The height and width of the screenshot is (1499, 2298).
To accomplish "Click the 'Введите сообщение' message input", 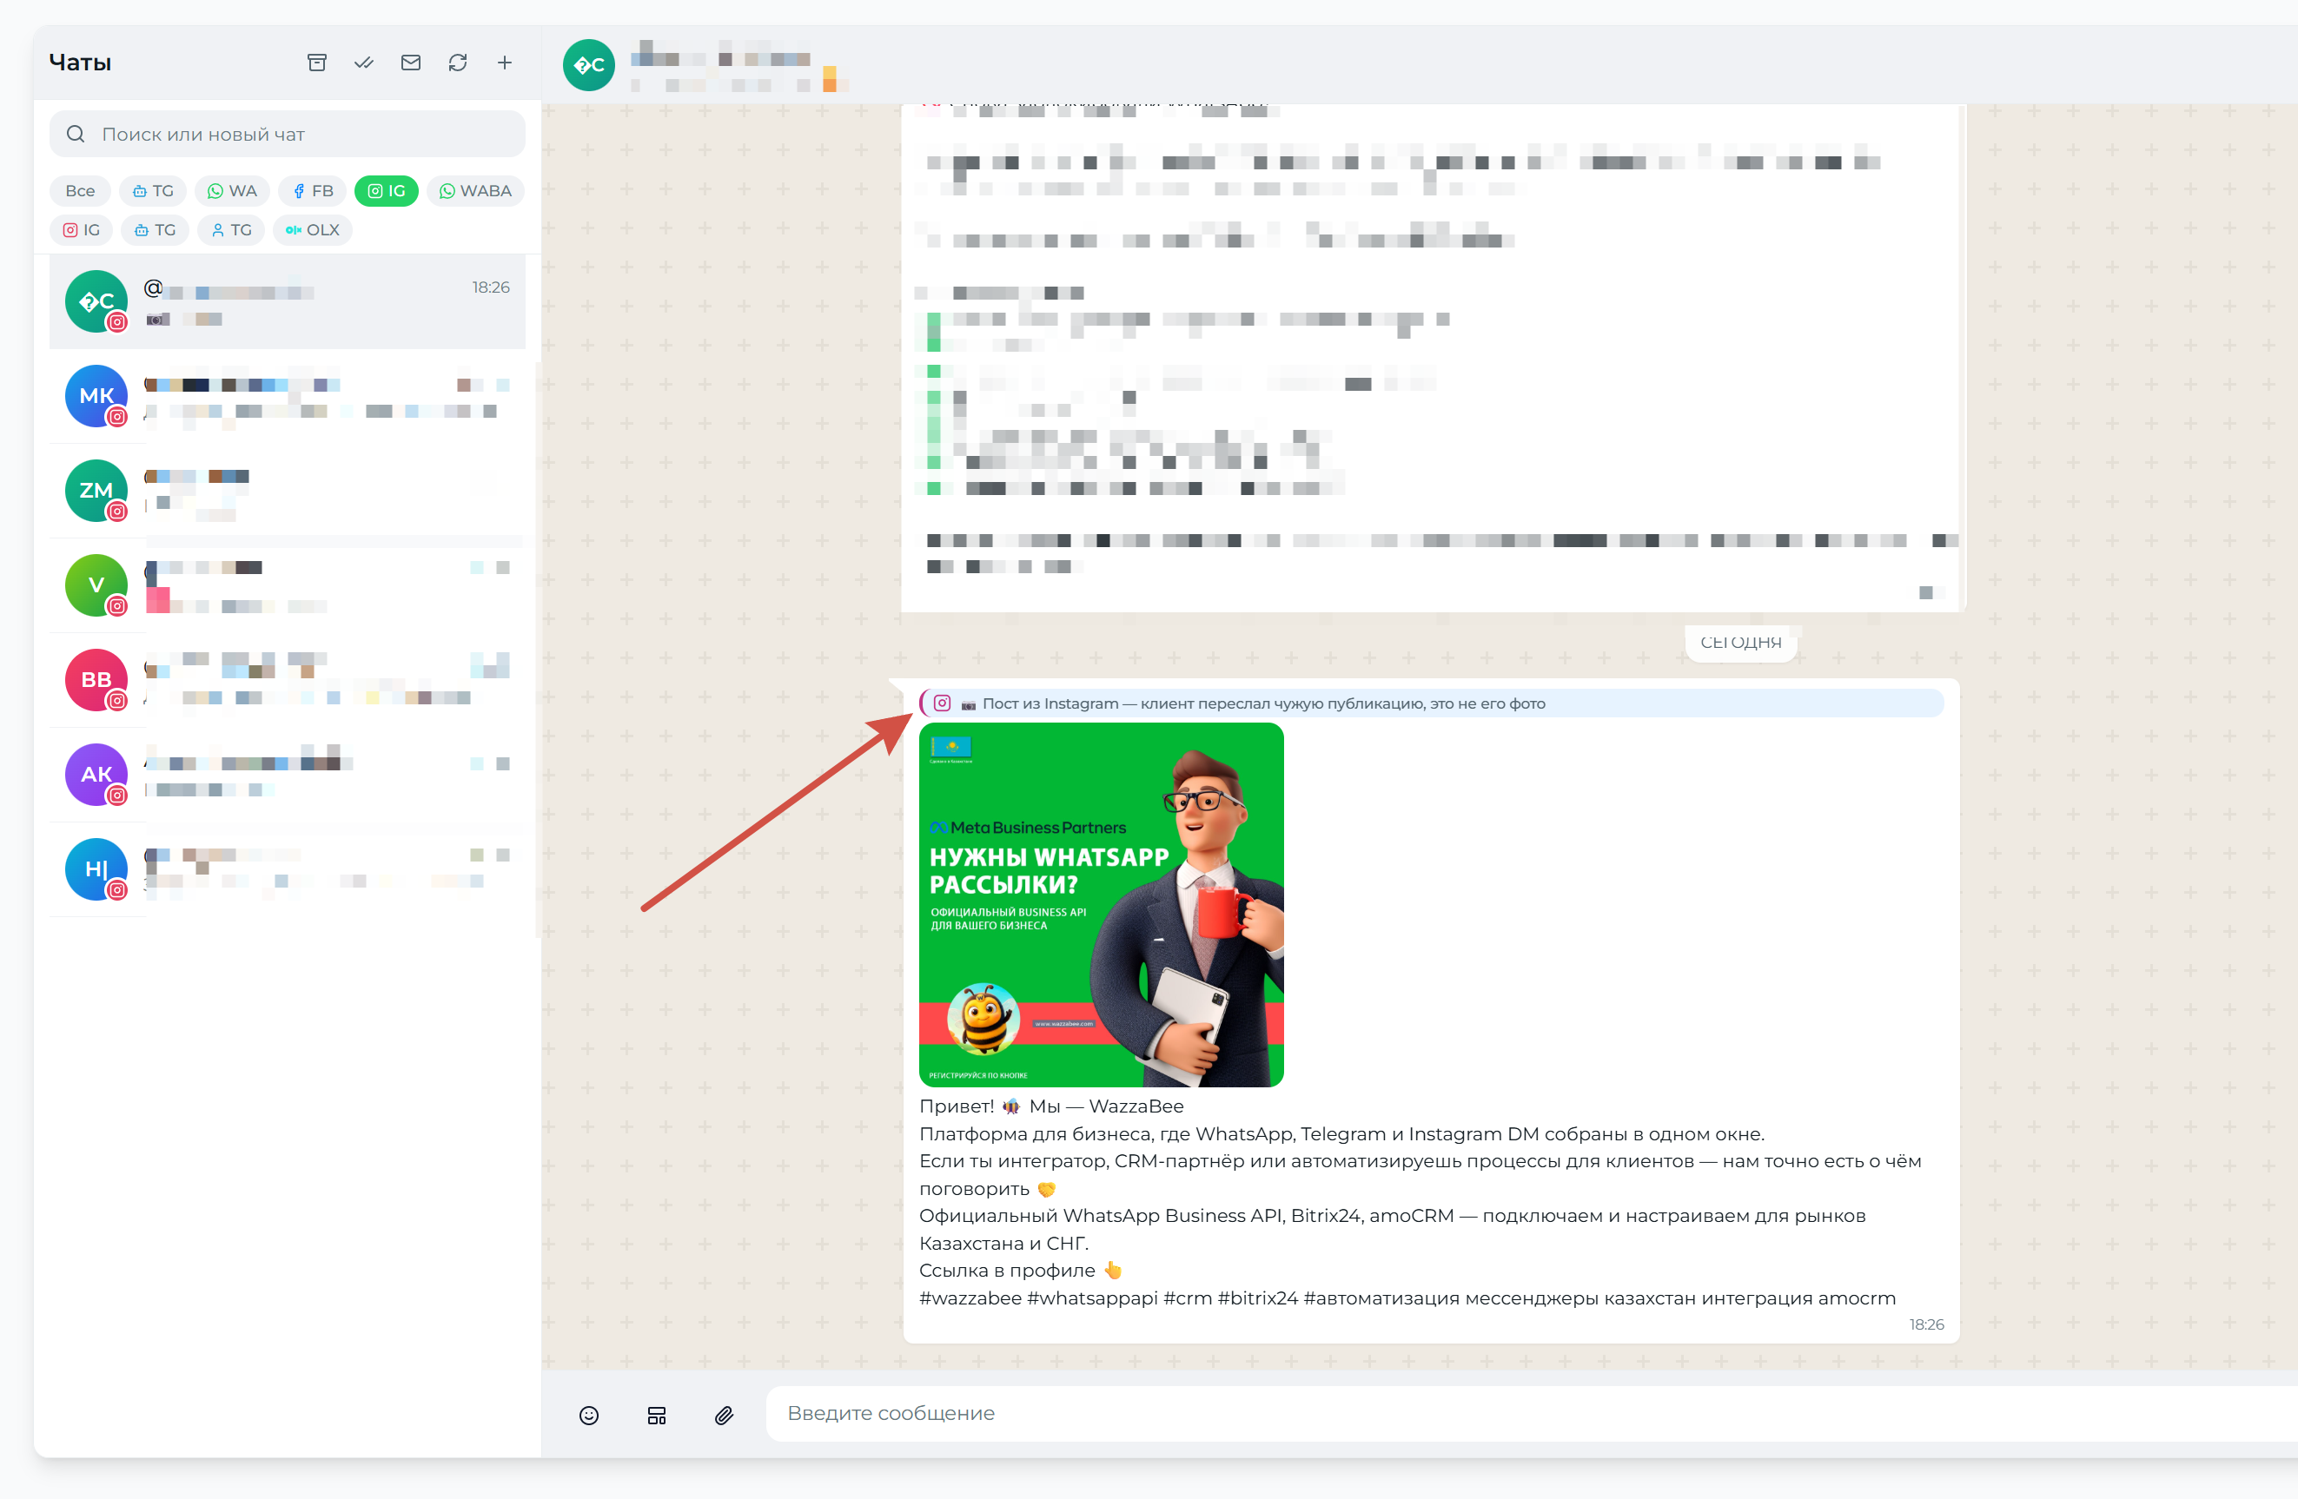I will pyautogui.click(x=1533, y=1414).
